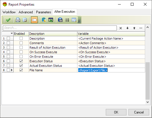
Task: Confirm with the OK button
Action: pyautogui.click(x=116, y=112)
